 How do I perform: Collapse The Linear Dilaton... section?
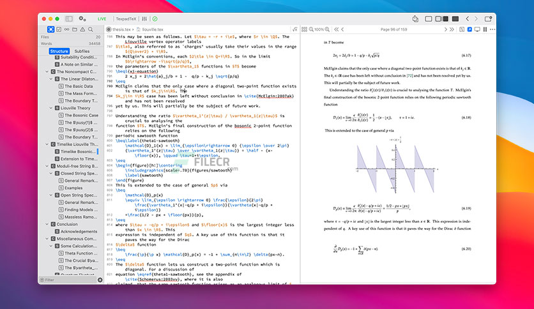pos(51,79)
